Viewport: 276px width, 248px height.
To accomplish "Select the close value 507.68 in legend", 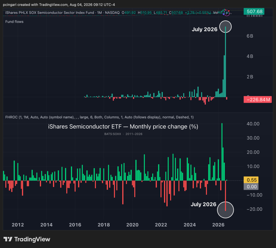I will [x=177, y=13].
